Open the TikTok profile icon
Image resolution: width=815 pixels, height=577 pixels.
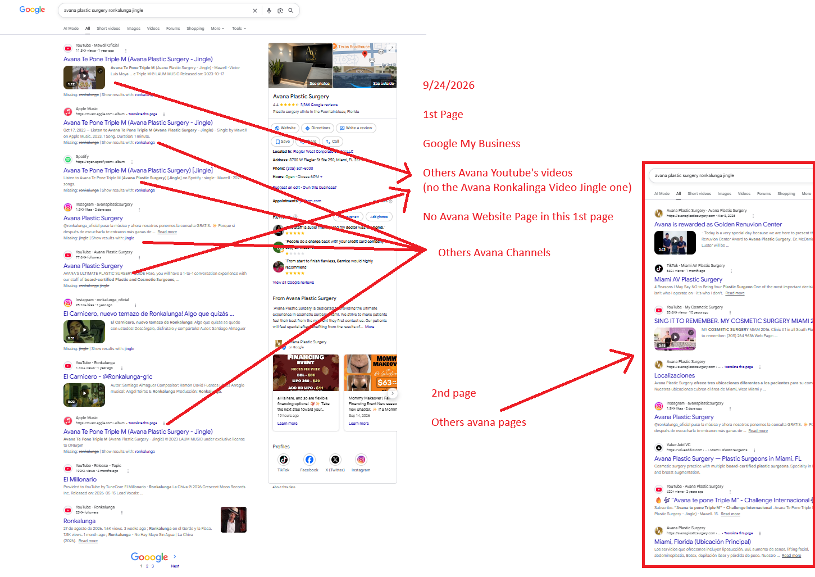point(284,460)
